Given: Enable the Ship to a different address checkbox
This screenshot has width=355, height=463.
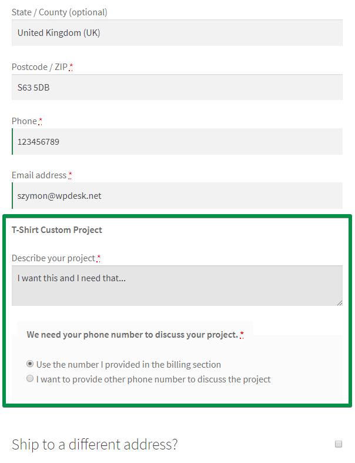Looking at the screenshot, I should tap(339, 444).
